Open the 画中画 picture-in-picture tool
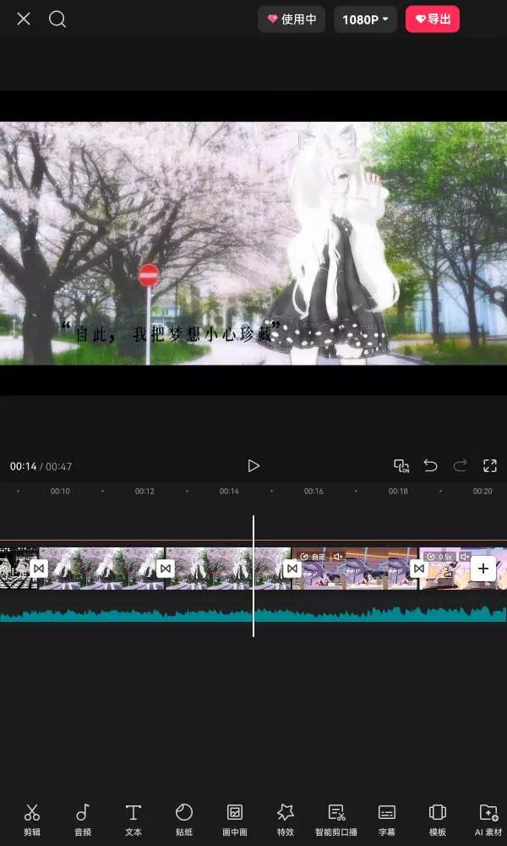This screenshot has height=846, width=507. (234, 820)
